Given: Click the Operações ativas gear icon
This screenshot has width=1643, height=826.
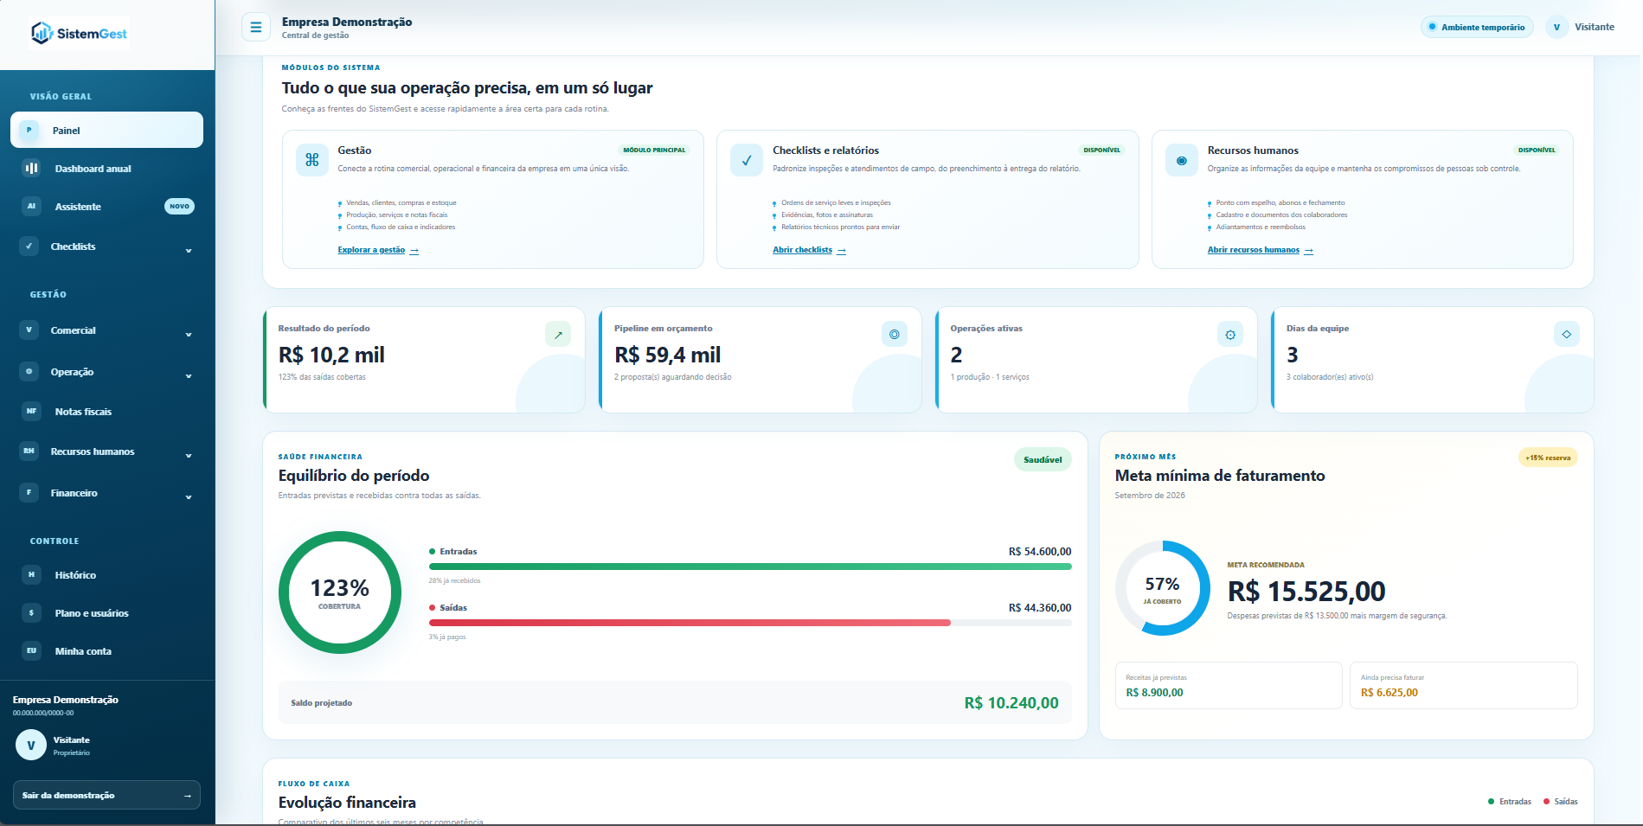Looking at the screenshot, I should click(1230, 334).
